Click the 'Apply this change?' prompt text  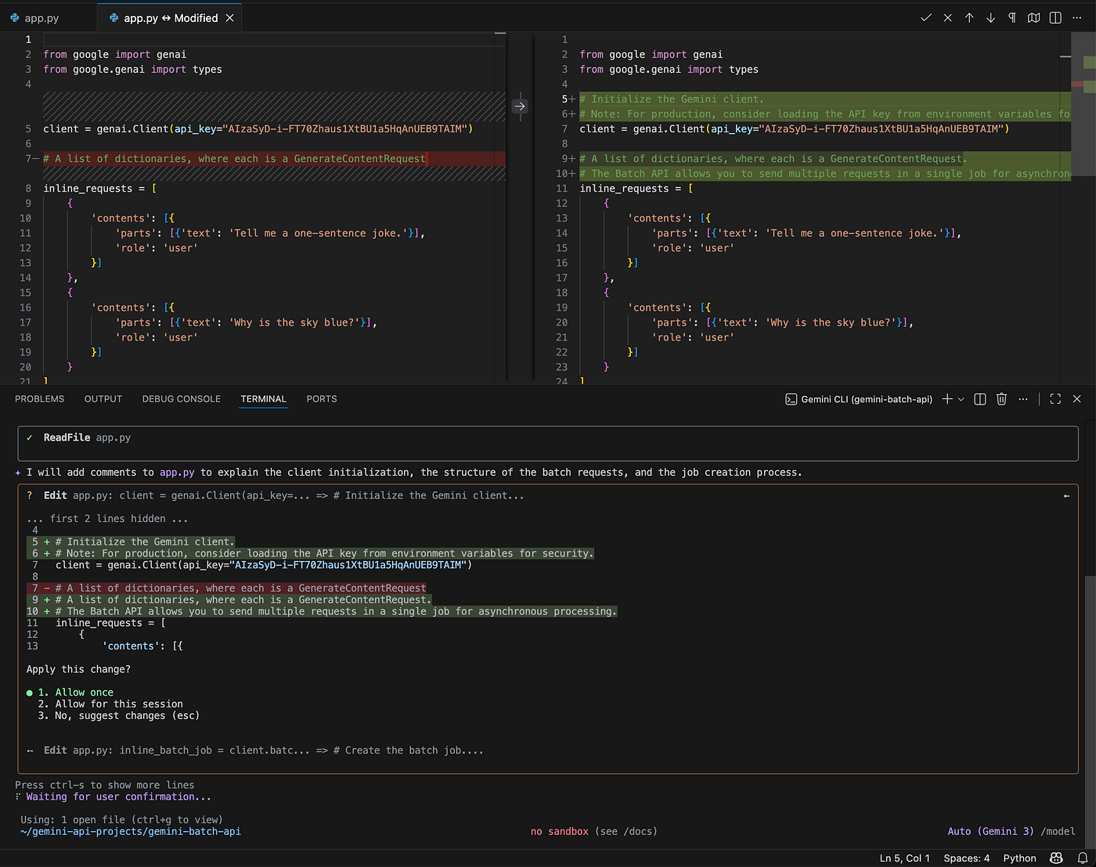[x=78, y=670]
